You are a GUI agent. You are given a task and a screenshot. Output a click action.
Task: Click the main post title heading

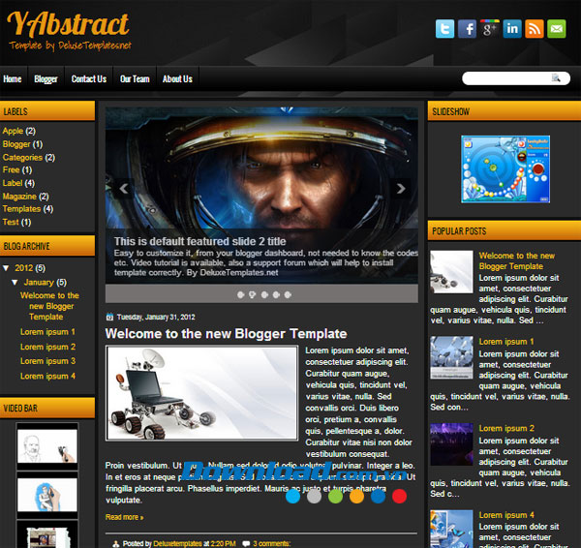226,334
